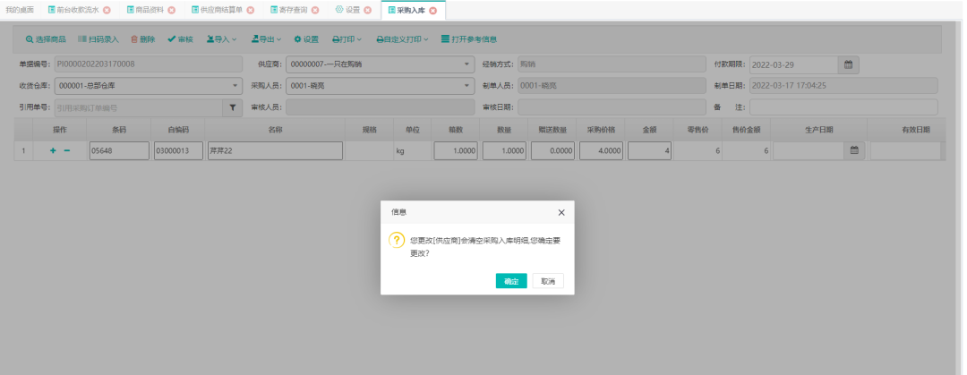This screenshot has width=967, height=375.
Task: Click the 审核 checkmark toolbar button
Action: [x=180, y=39]
